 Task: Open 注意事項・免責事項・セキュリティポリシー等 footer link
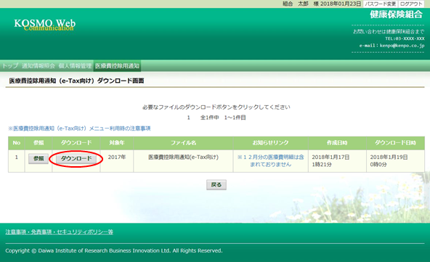pos(60,232)
